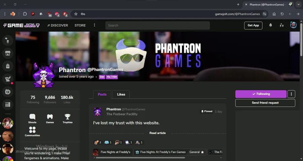Open the tab search dropdown arrow
The image size is (303, 161).
click(298, 5)
